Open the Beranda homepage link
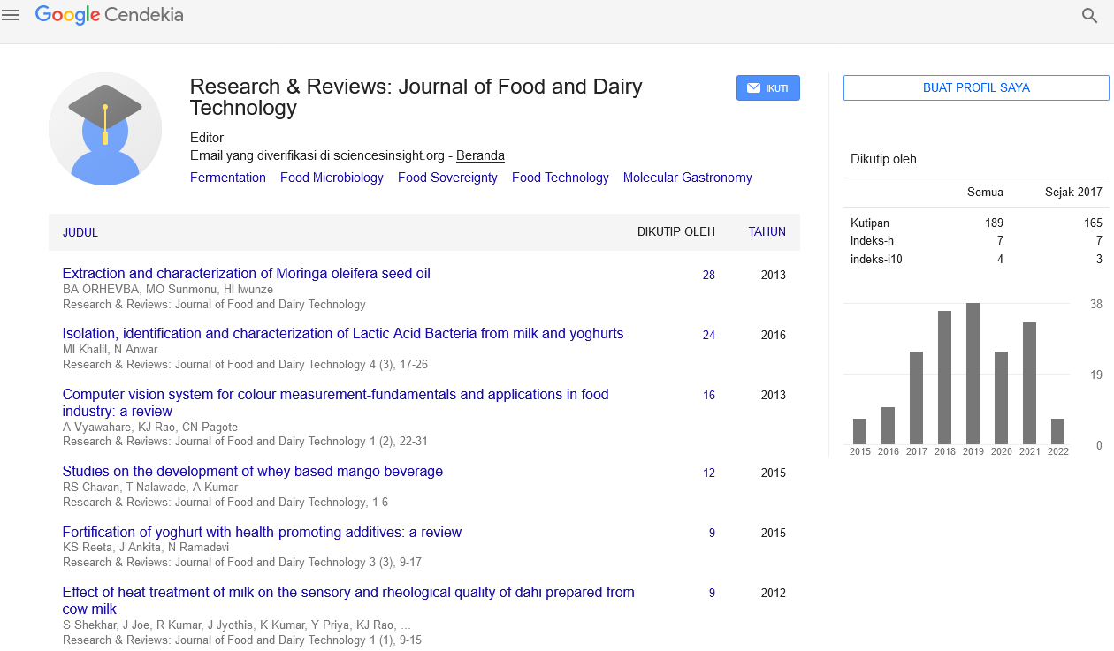The width and height of the screenshot is (1114, 651). 480,155
